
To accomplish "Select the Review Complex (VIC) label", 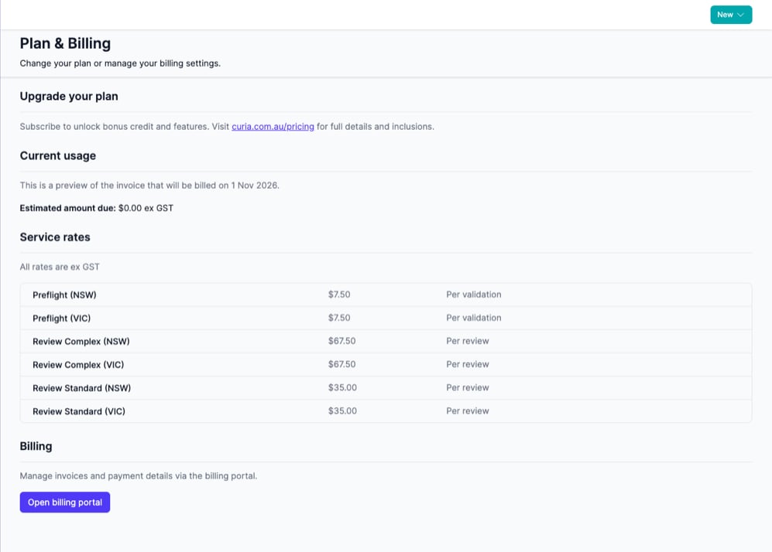I will 78,365.
